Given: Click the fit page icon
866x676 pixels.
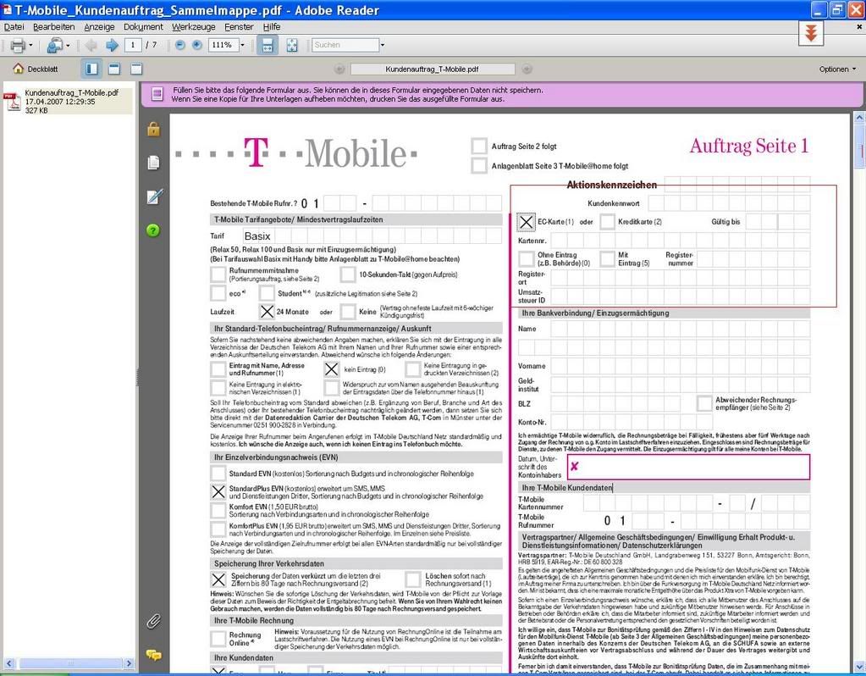Looking at the screenshot, I should click(x=292, y=46).
